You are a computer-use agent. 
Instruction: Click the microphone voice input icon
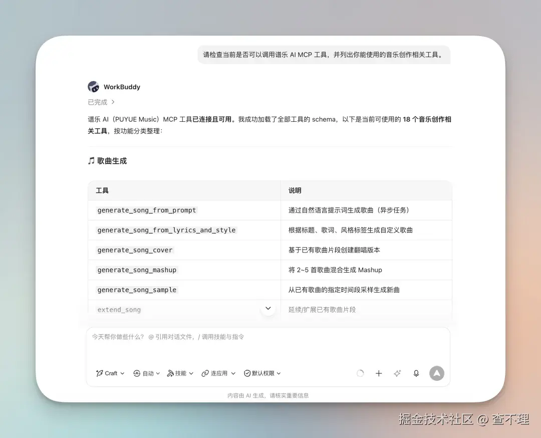[416, 373]
